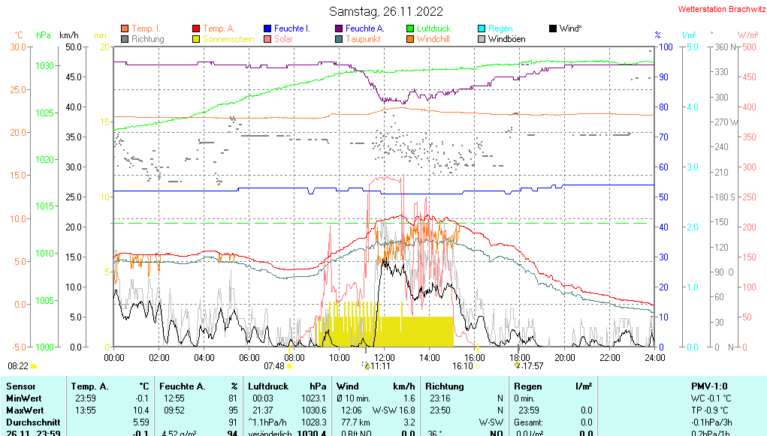Click the black Wind legend swatch
The height and width of the screenshot is (436, 767).
pyautogui.click(x=553, y=29)
